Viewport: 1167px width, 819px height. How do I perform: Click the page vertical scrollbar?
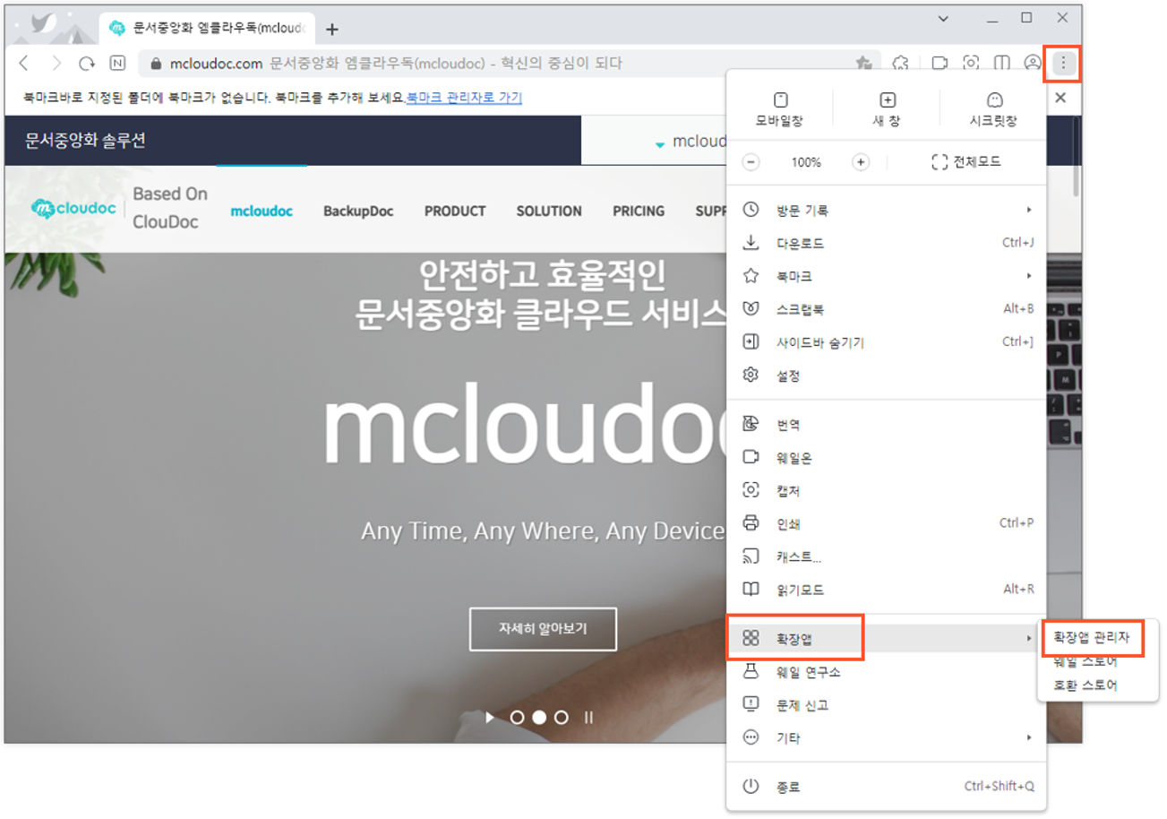click(x=1076, y=158)
